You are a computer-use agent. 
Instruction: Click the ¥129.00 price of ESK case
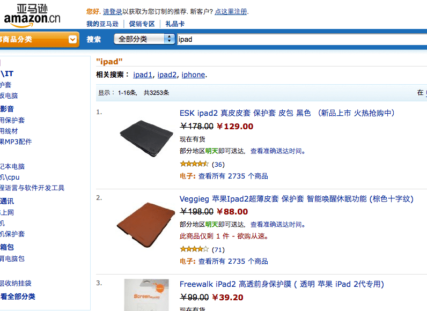[235, 126]
